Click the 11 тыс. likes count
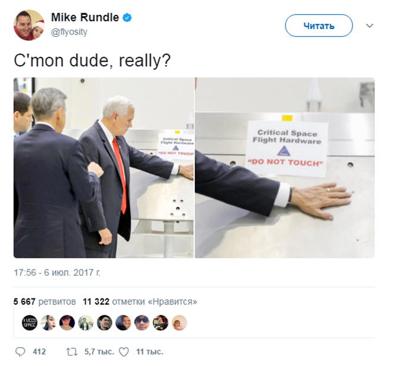398x366 pixels. (150, 352)
